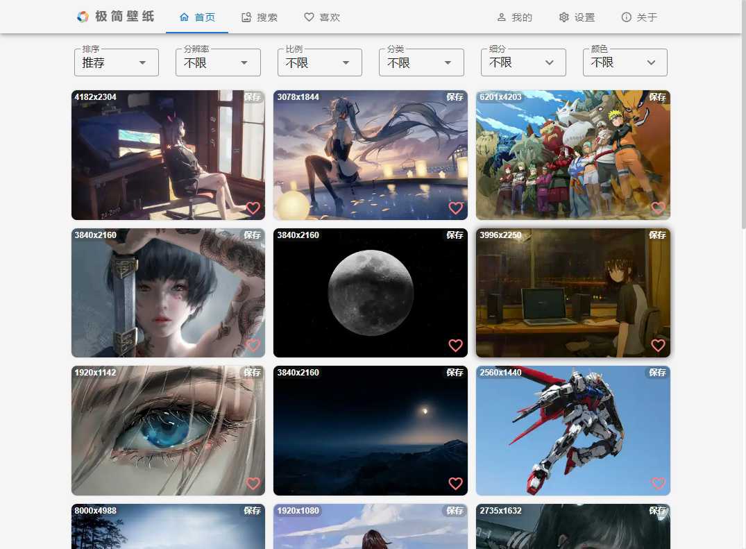Viewport: 746px width, 549px height.
Task: Expand the 比例 ratio dropdown
Action: [320, 62]
